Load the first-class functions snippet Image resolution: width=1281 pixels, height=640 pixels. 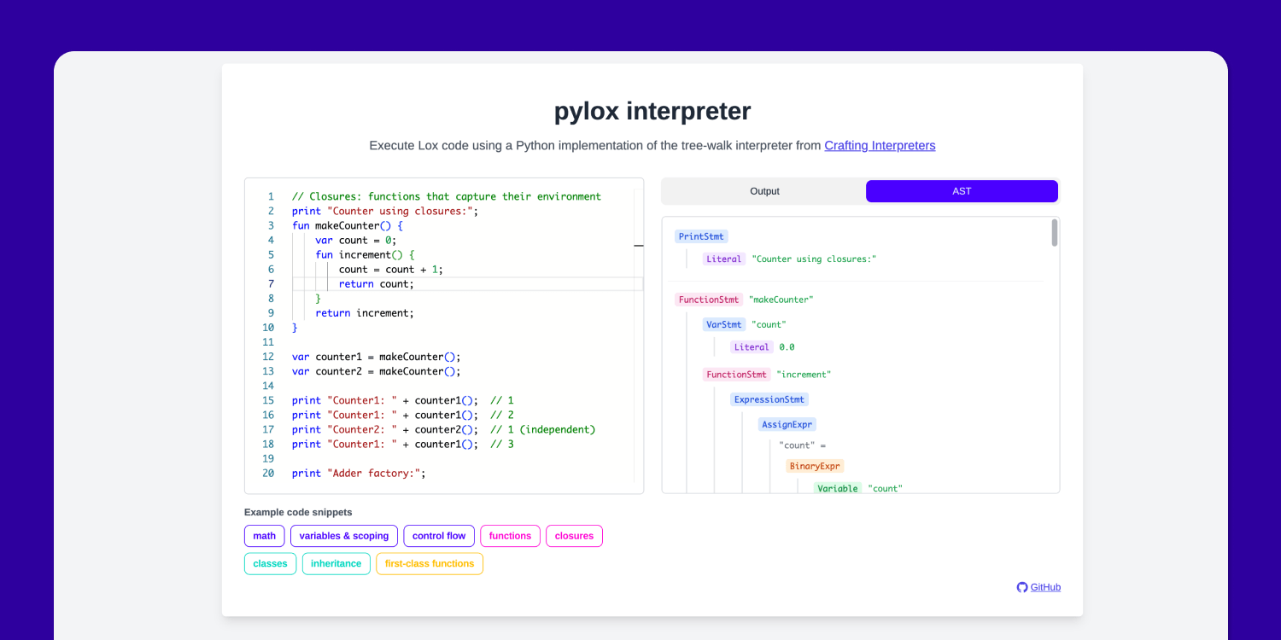tap(429, 563)
